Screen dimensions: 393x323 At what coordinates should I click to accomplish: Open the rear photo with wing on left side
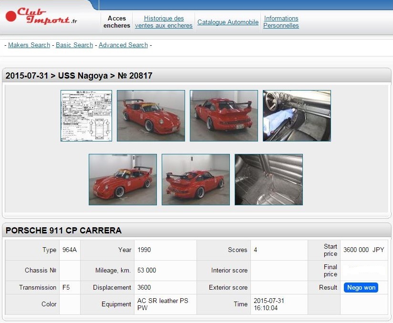196,179
